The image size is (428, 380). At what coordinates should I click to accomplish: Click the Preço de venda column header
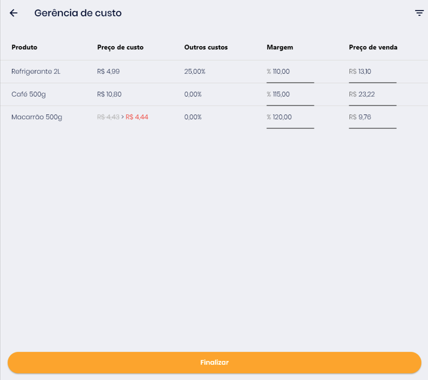[373, 47]
